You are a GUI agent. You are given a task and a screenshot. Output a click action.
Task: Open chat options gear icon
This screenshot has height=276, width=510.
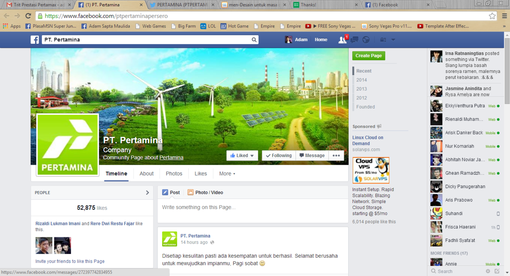click(x=488, y=271)
